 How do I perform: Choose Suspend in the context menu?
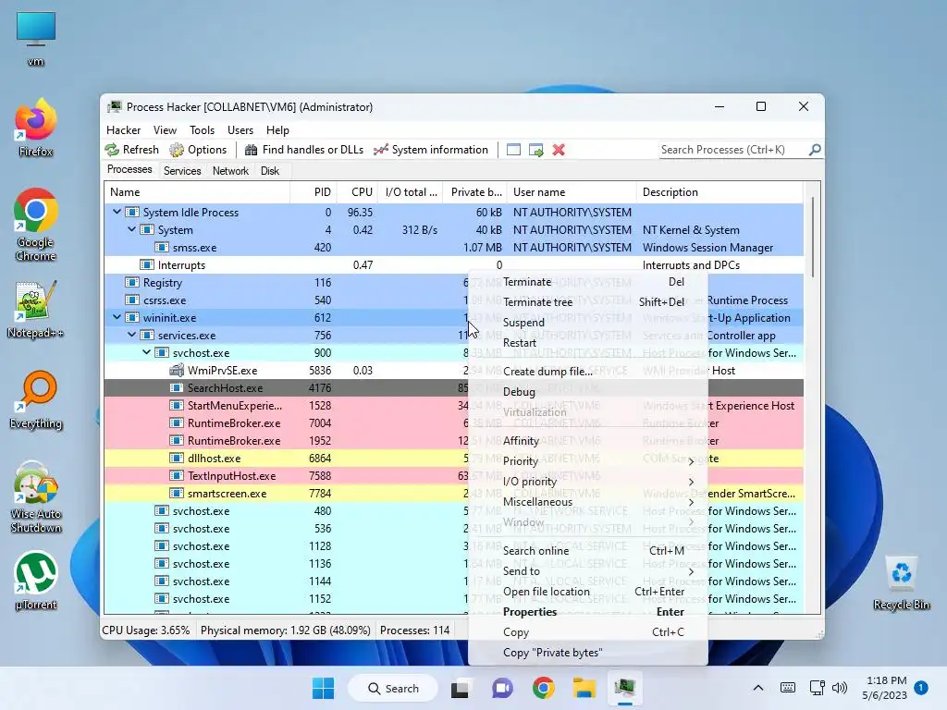click(x=588, y=323)
